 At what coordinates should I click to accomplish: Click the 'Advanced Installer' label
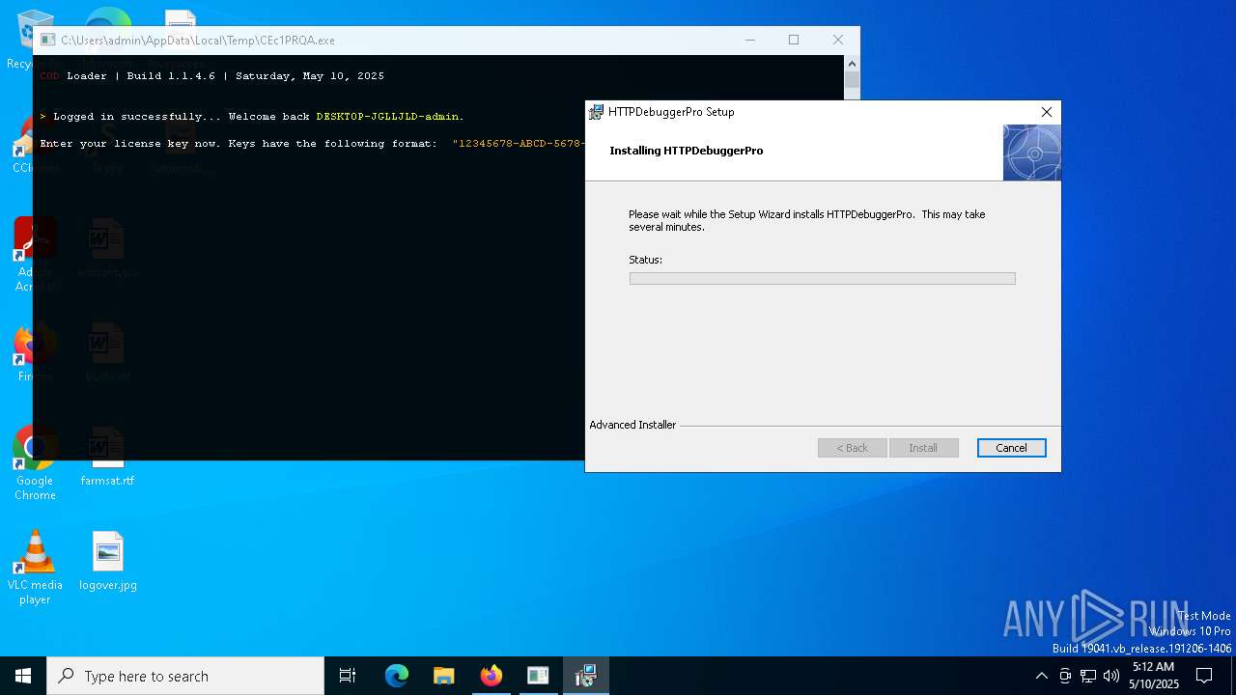[632, 425]
